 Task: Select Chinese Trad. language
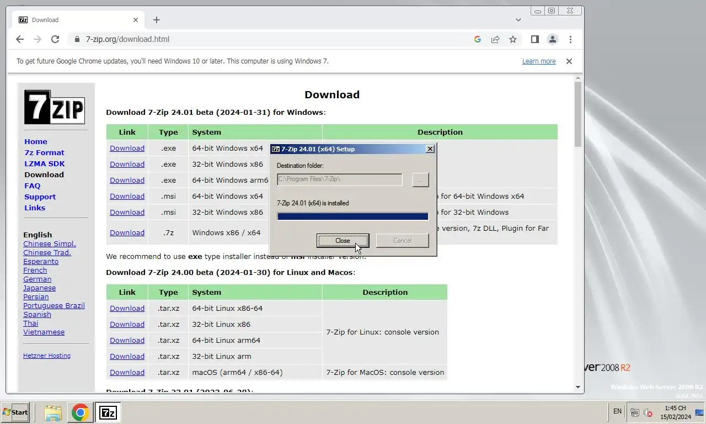pyautogui.click(x=47, y=253)
